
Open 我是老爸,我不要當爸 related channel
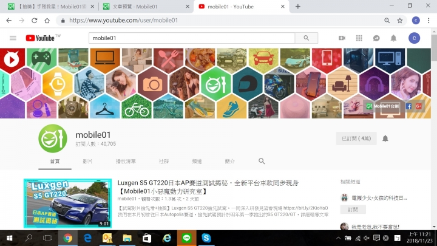[x=375, y=227]
